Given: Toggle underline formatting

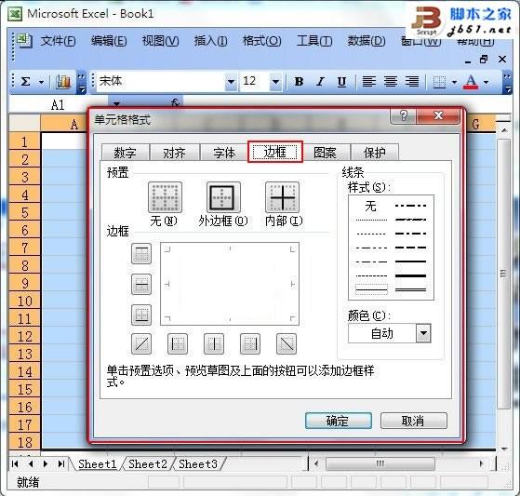Looking at the screenshot, I should (341, 81).
